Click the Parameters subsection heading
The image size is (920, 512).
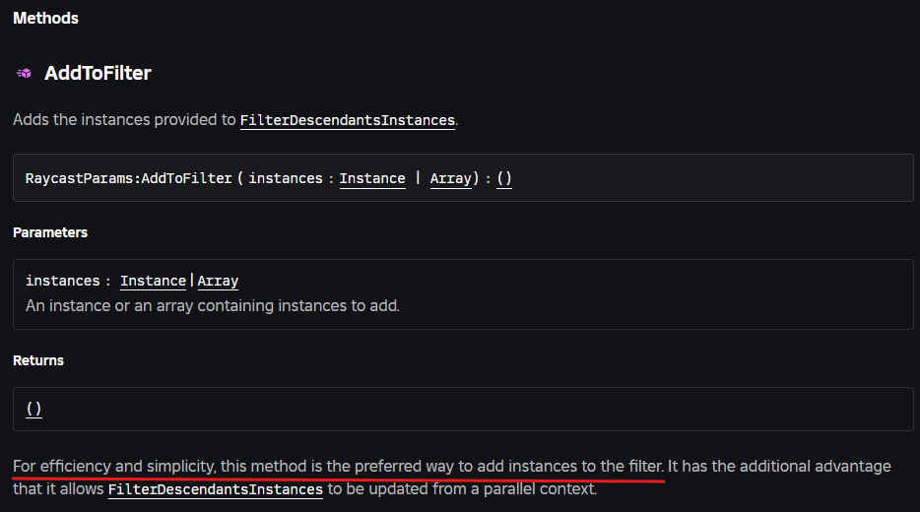coord(50,232)
